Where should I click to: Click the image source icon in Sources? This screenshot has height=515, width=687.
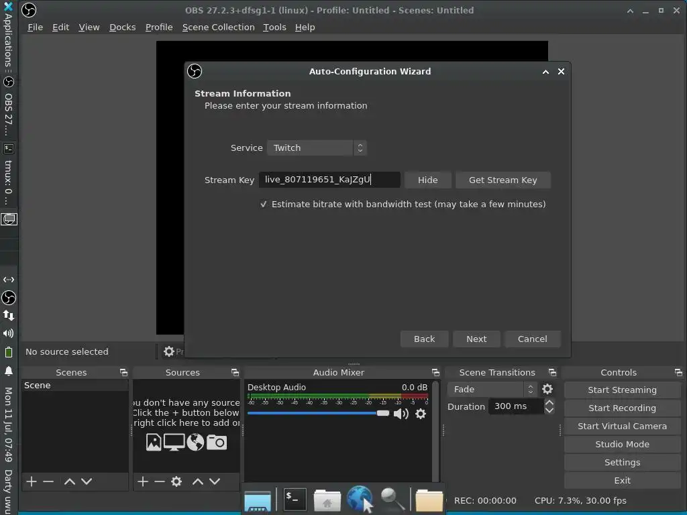tap(154, 442)
